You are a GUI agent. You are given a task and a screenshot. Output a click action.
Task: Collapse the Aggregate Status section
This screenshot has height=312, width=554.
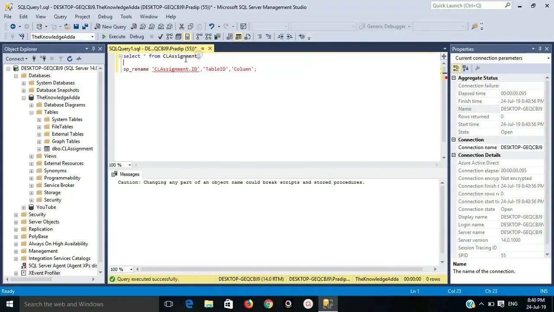point(454,78)
